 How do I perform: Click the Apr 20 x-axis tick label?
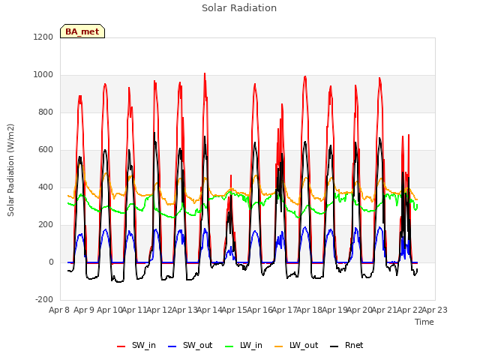coord(359,310)
